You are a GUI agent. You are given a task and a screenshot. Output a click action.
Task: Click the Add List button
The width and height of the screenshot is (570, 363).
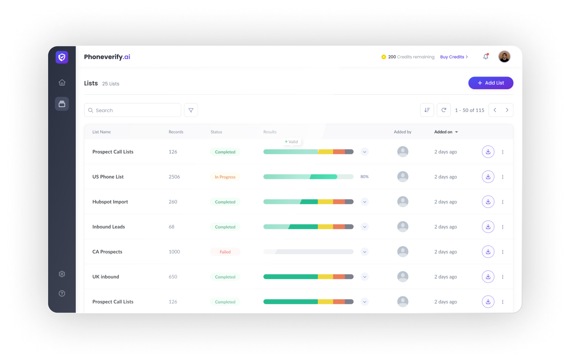(491, 83)
